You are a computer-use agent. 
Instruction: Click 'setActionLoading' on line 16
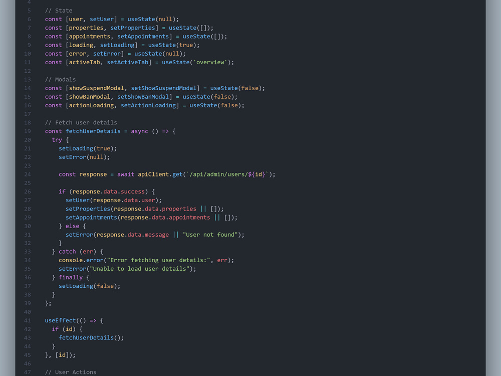click(148, 105)
